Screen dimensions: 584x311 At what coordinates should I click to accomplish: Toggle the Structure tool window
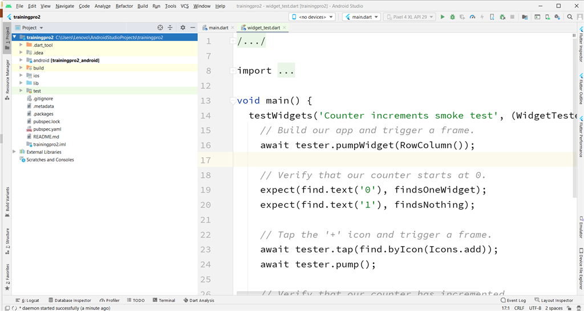tap(7, 241)
